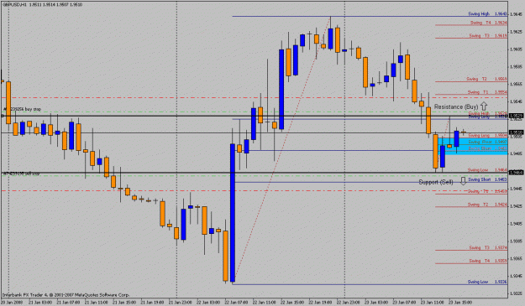525x306 pixels.
Task: Click the 1.9385 price scale value
Action: (516, 241)
